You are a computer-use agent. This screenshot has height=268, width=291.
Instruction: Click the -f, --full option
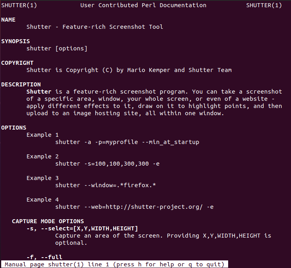click(44, 257)
